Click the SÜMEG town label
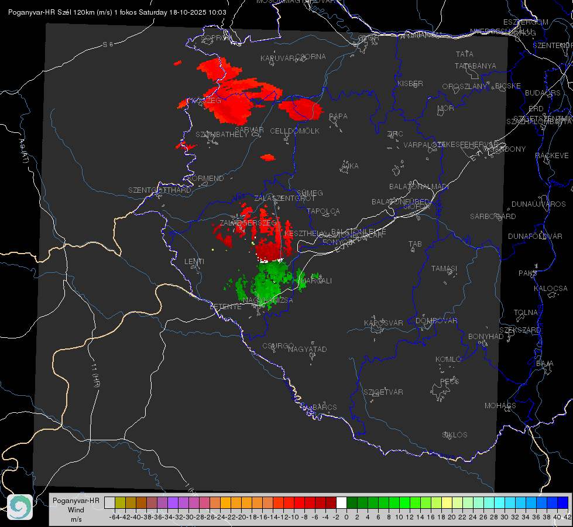The width and height of the screenshot is (573, 527). [310, 193]
